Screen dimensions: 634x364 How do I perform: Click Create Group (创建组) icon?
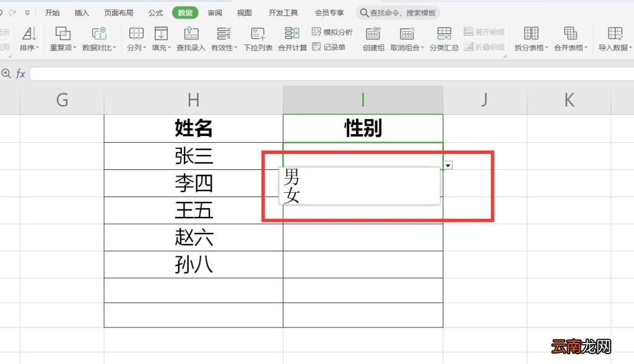pyautogui.click(x=373, y=33)
